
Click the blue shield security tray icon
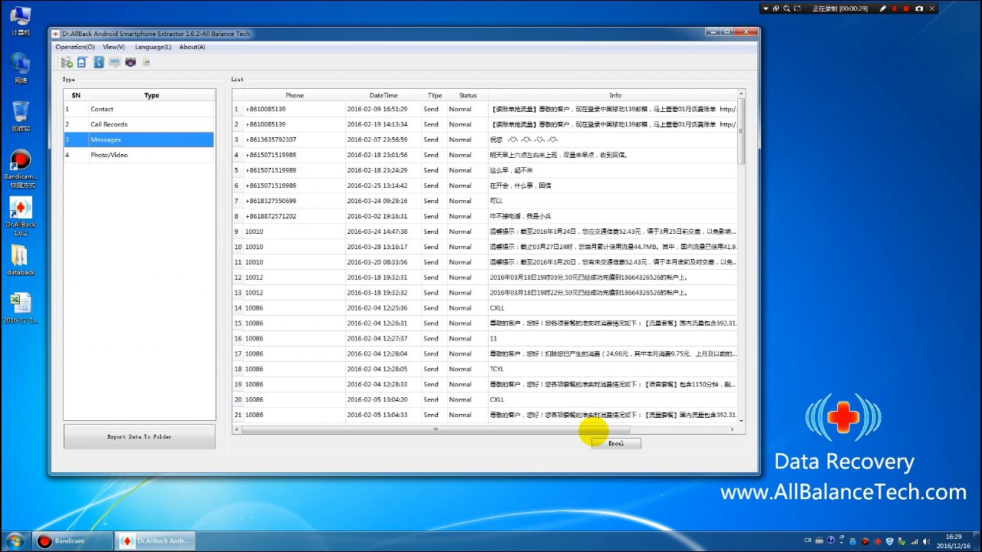889,541
